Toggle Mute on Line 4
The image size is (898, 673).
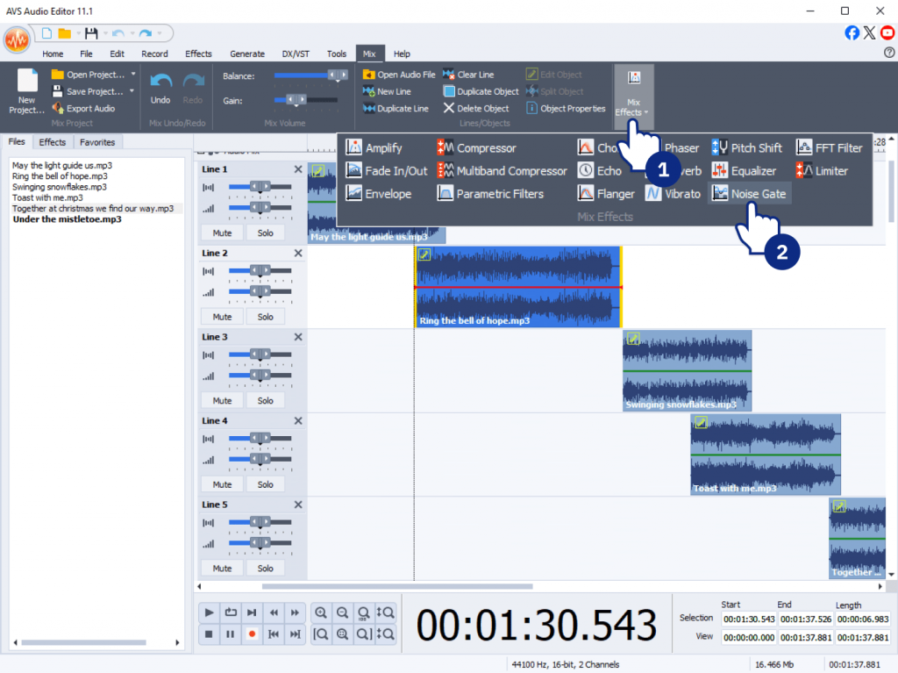click(222, 484)
